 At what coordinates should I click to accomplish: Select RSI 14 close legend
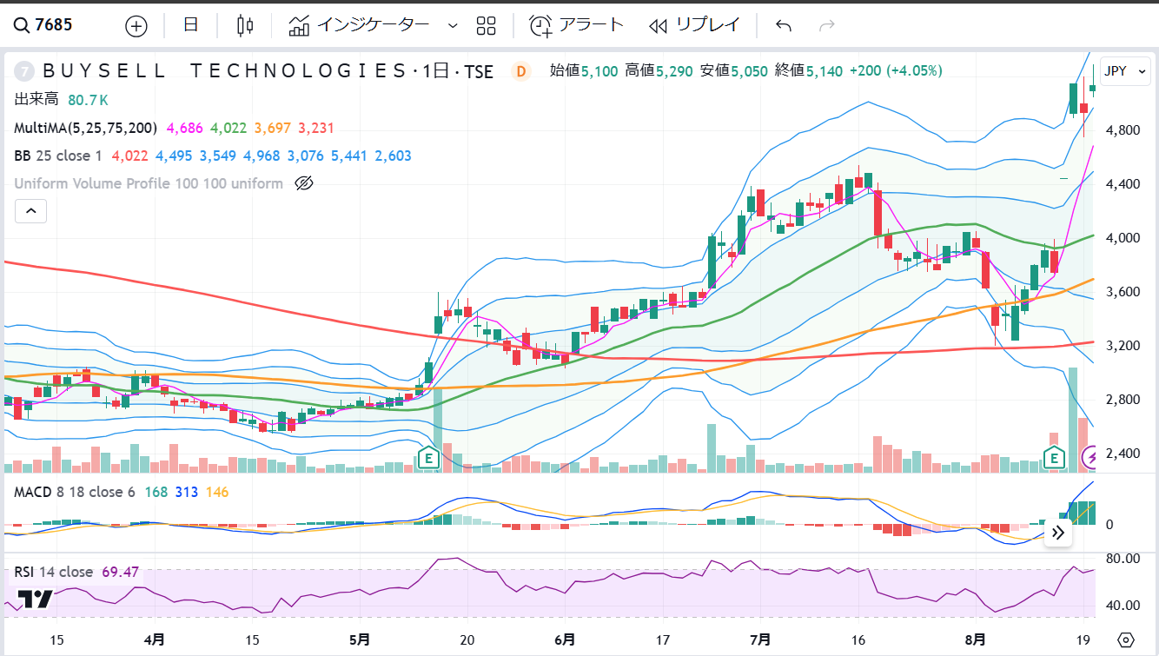pyautogui.click(x=53, y=572)
